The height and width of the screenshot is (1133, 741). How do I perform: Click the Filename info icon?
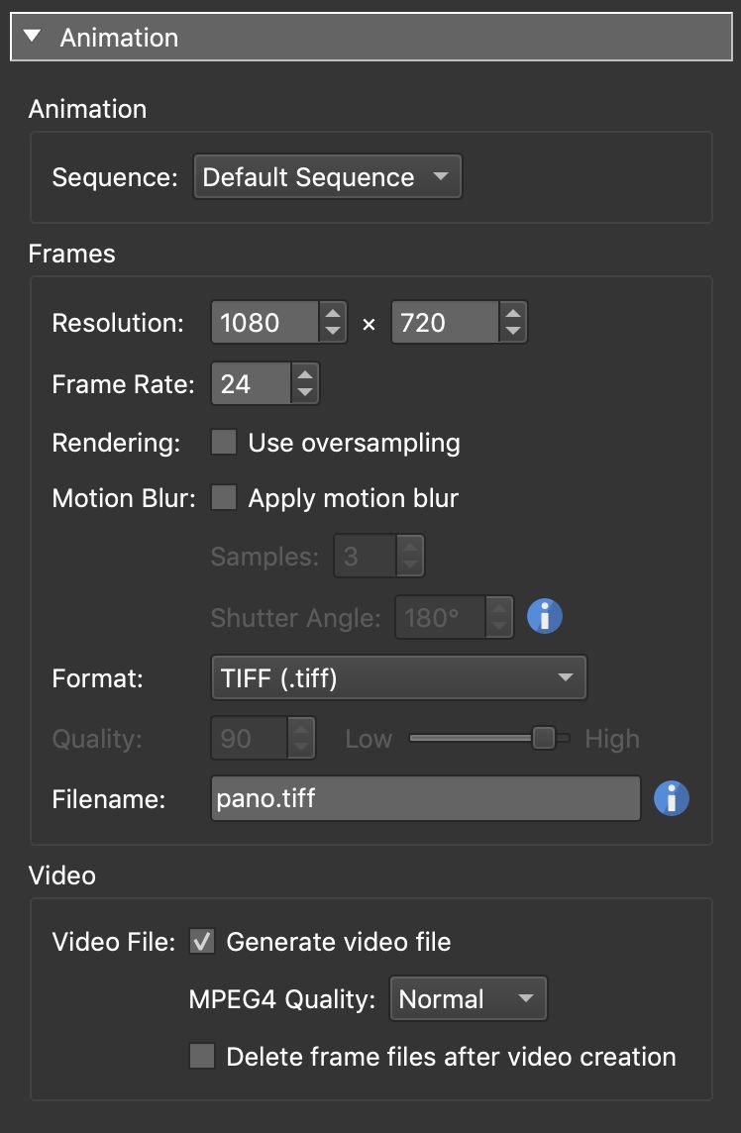671,798
